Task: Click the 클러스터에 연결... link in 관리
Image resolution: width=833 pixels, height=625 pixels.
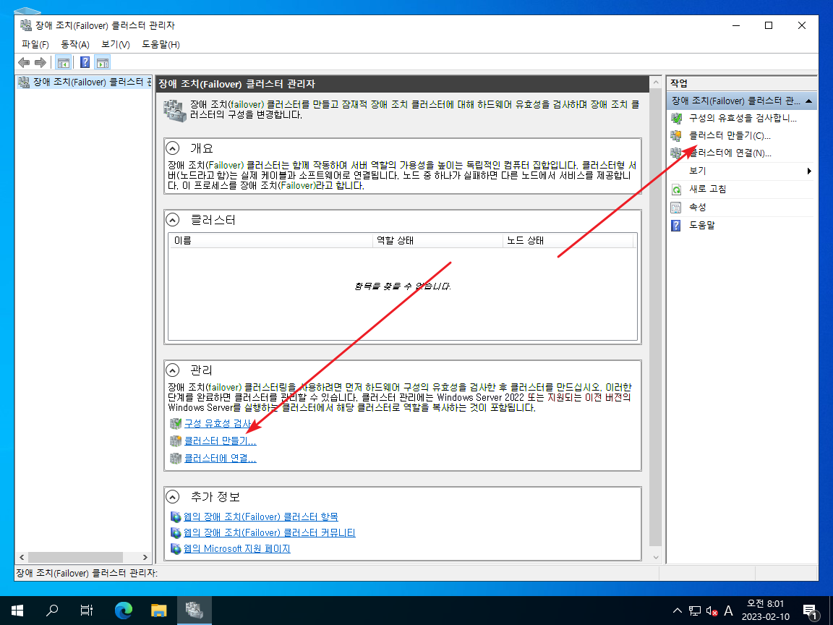Action: click(220, 458)
